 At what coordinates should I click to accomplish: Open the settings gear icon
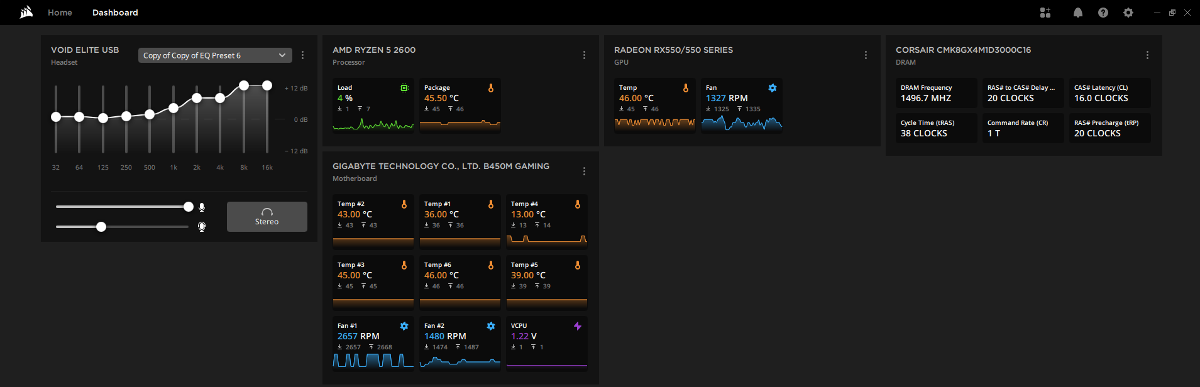point(1128,13)
